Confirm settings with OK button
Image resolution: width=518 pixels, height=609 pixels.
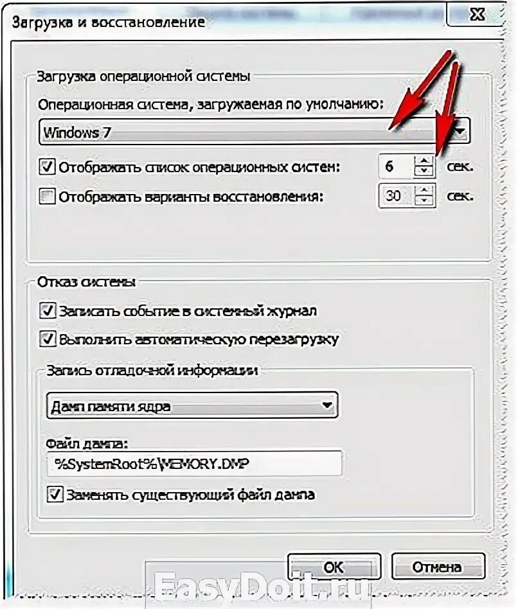[x=334, y=567]
